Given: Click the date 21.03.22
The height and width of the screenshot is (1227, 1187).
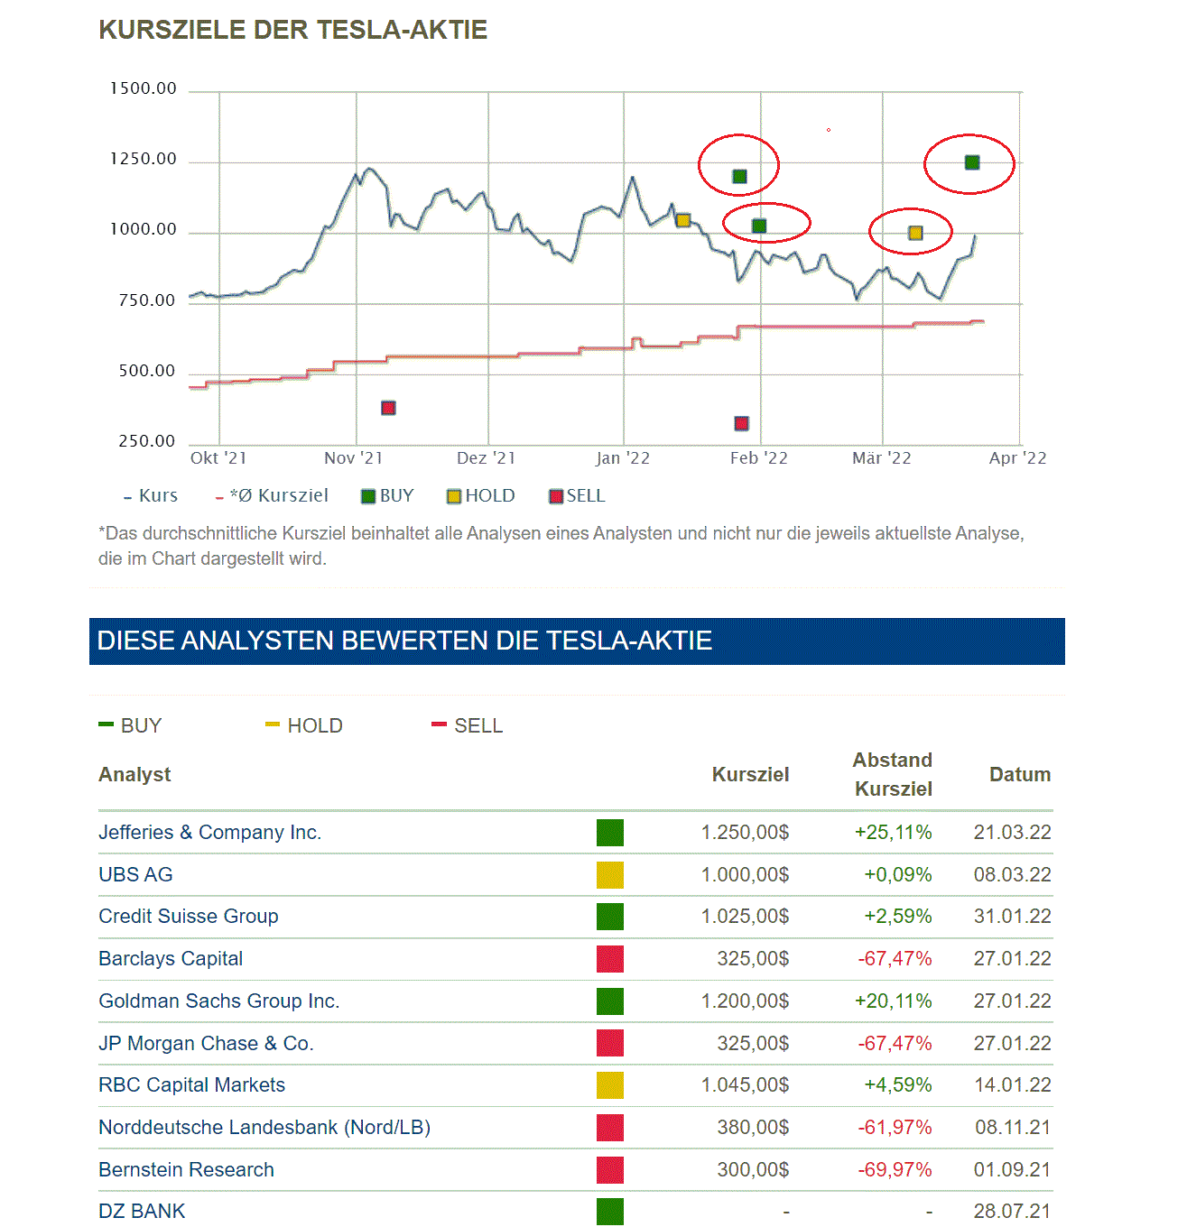Looking at the screenshot, I should (x=1012, y=832).
